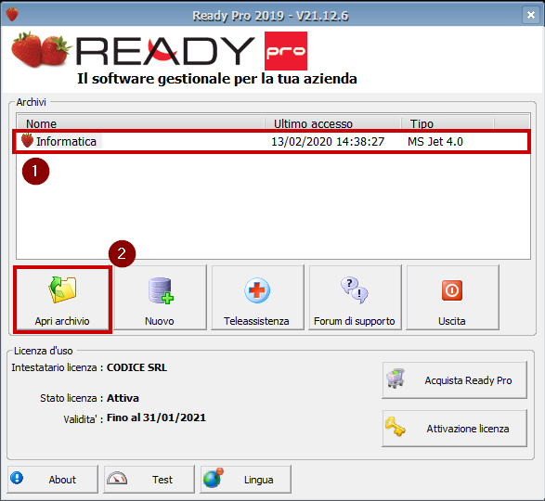Open Attivazione licenza dialog
Image resolution: width=545 pixels, height=501 pixels.
coord(454,429)
